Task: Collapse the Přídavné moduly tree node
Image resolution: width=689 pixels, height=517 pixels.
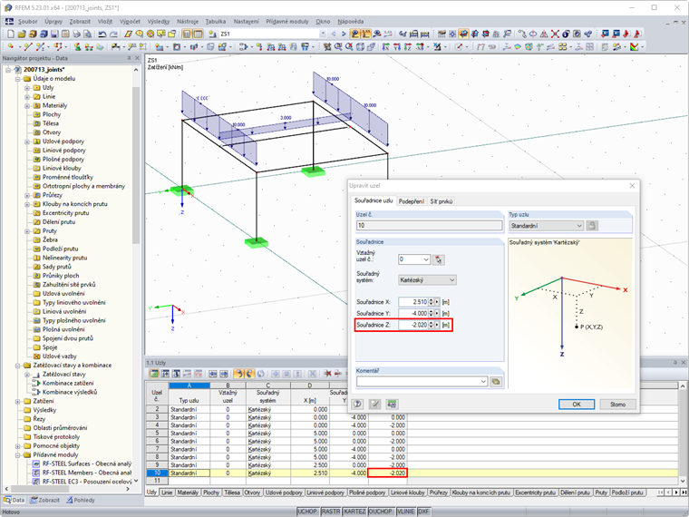Action: click(x=17, y=455)
